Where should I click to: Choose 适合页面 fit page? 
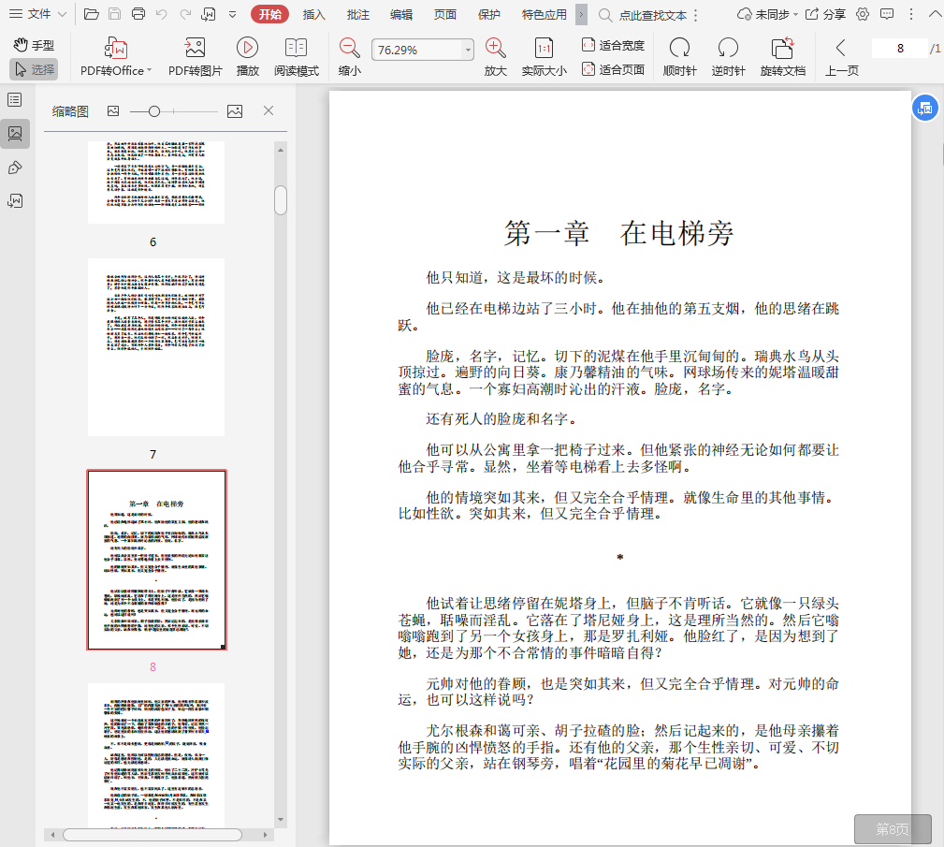(x=613, y=70)
